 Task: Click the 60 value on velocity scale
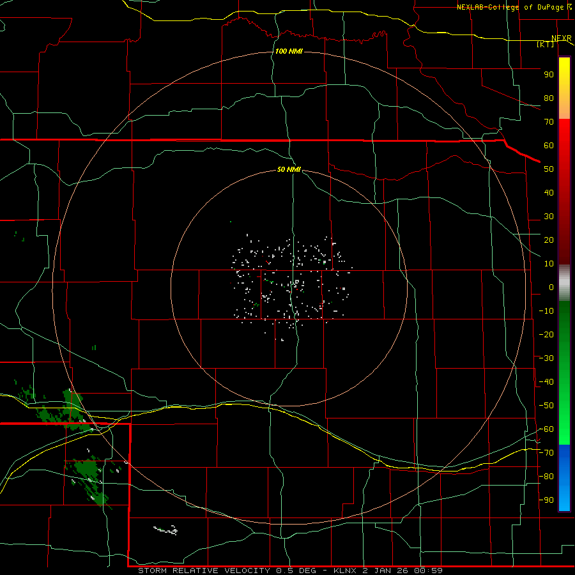coord(549,145)
